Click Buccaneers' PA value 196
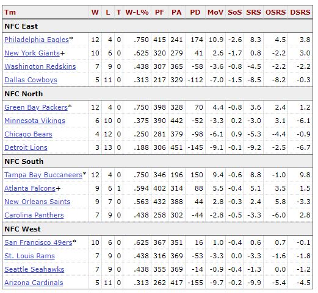 tap(176, 175)
